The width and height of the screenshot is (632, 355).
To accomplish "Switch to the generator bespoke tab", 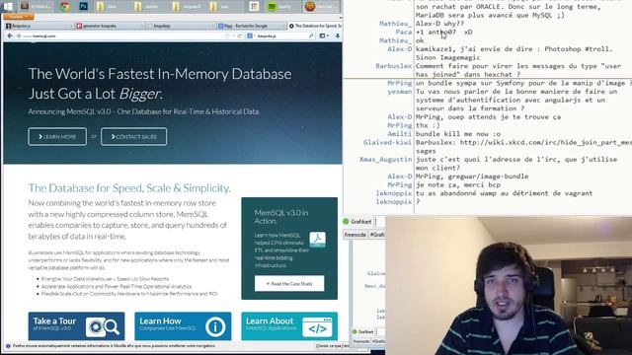I will click(109, 26).
